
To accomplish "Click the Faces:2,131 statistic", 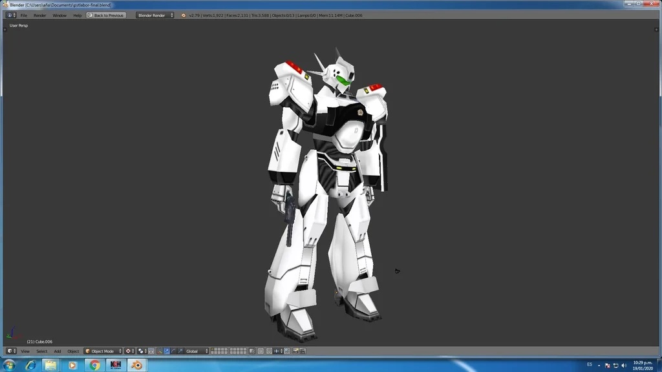I will pos(237,15).
